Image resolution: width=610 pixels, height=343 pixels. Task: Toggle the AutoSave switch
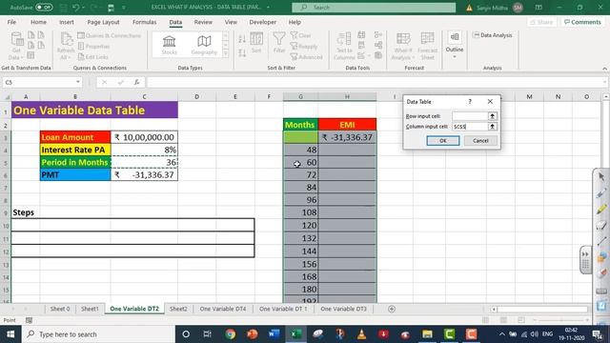tap(44, 8)
